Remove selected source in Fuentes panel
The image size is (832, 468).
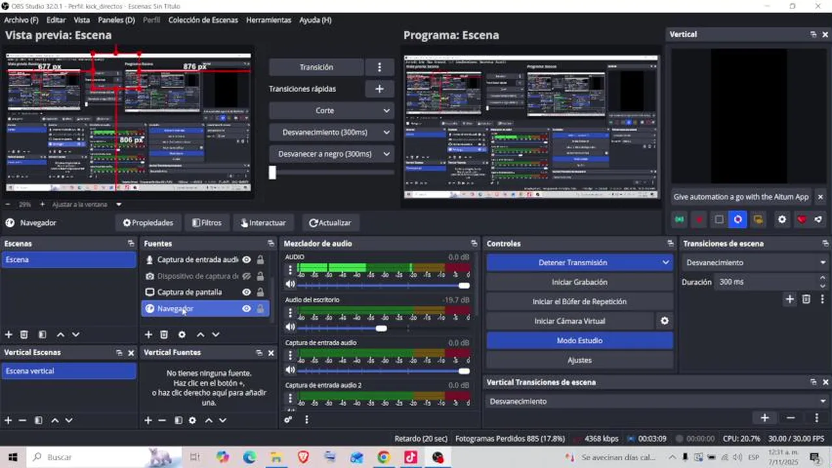click(x=164, y=335)
